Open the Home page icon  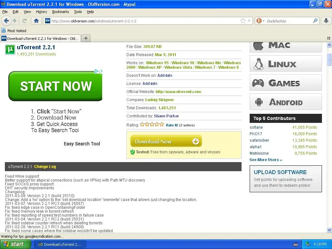click(x=36, y=21)
